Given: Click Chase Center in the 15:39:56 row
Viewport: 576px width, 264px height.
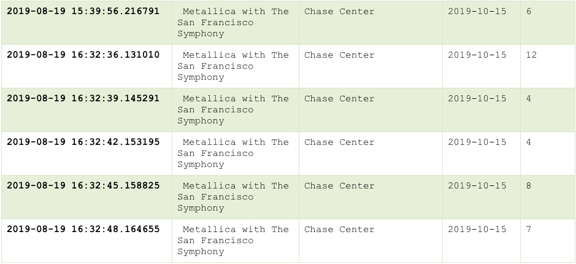Looking at the screenshot, I should tap(339, 12).
